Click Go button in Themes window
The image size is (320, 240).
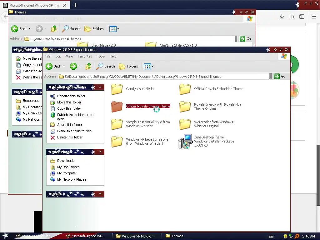245,39
